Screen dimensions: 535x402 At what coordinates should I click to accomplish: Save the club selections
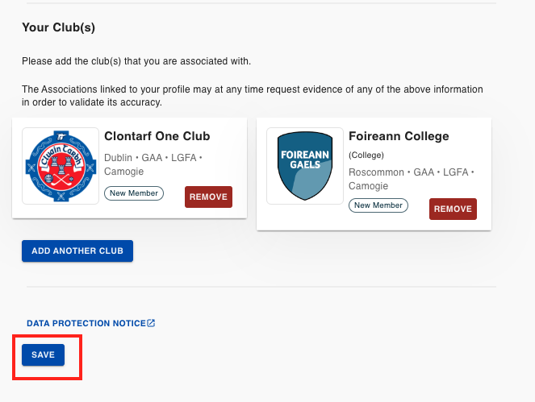43,355
